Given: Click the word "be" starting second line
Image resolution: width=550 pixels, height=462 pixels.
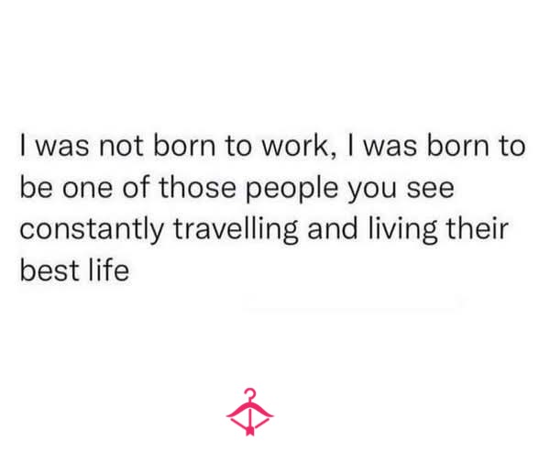Looking at the screenshot, I should click(37, 187).
